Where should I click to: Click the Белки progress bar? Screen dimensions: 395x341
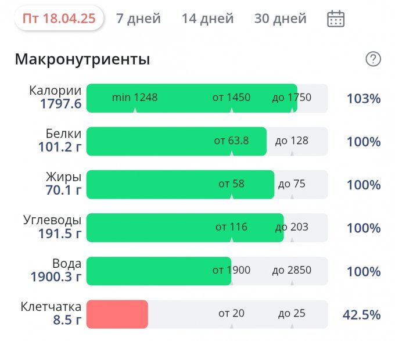207,141
